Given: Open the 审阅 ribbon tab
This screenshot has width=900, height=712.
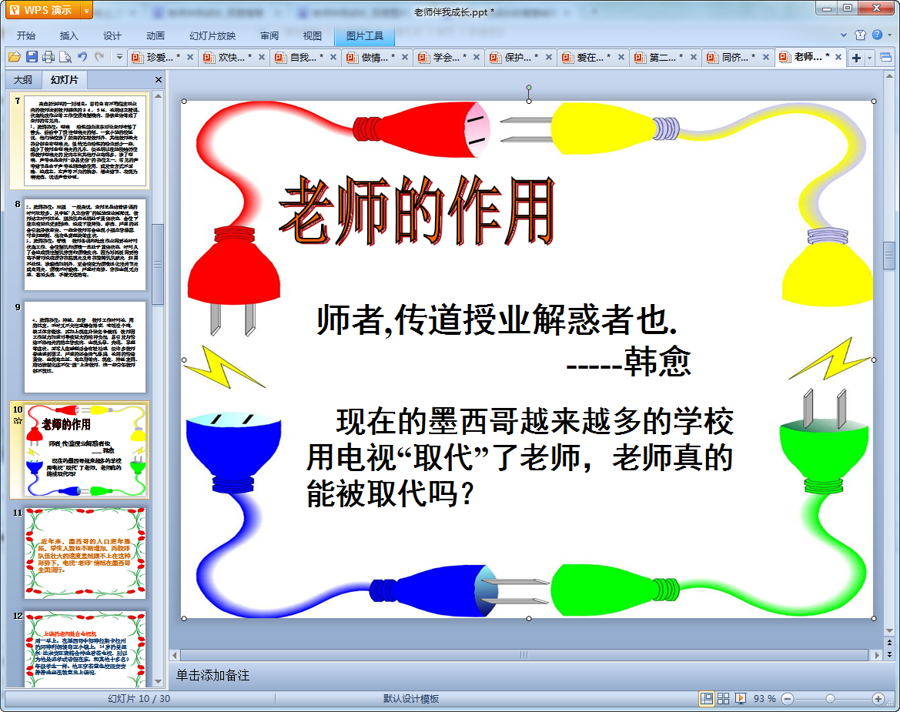Looking at the screenshot, I should click(x=269, y=35).
